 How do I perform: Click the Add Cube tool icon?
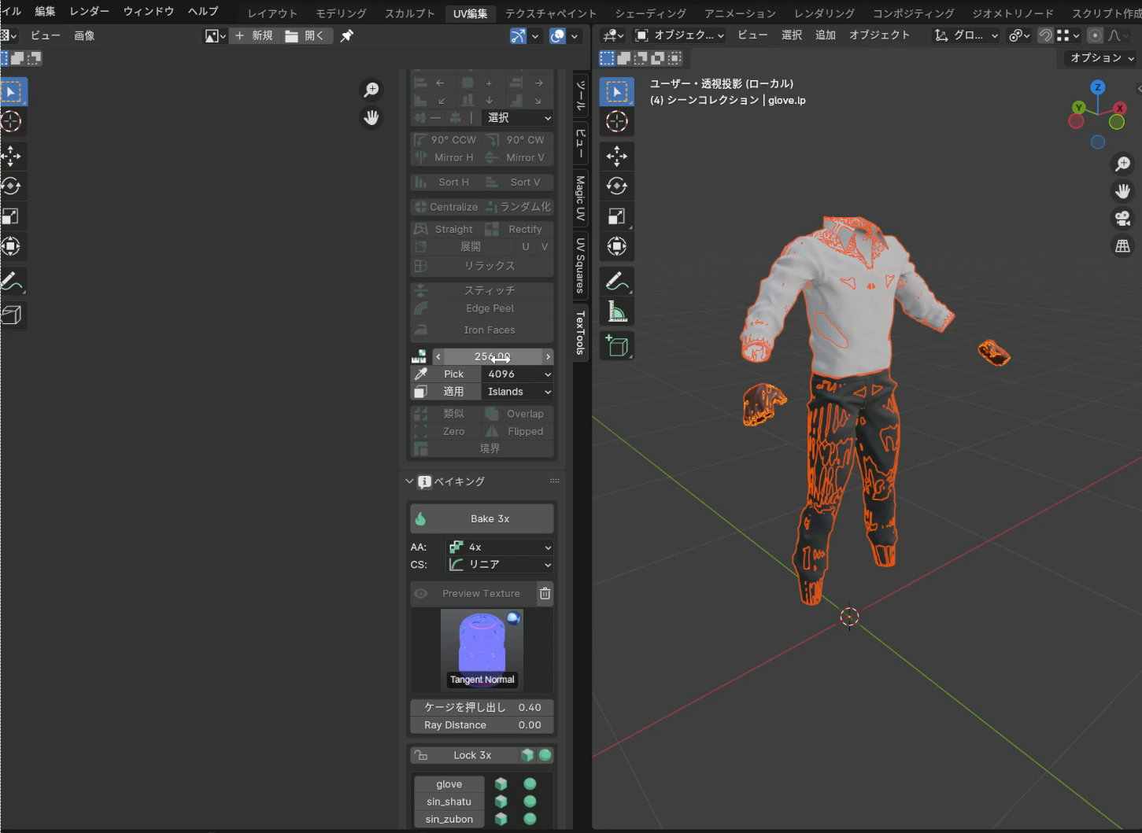click(617, 346)
